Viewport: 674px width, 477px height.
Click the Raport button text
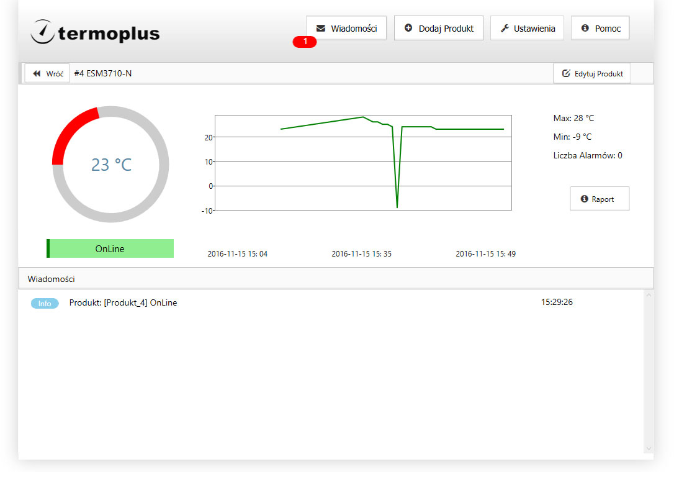point(603,199)
